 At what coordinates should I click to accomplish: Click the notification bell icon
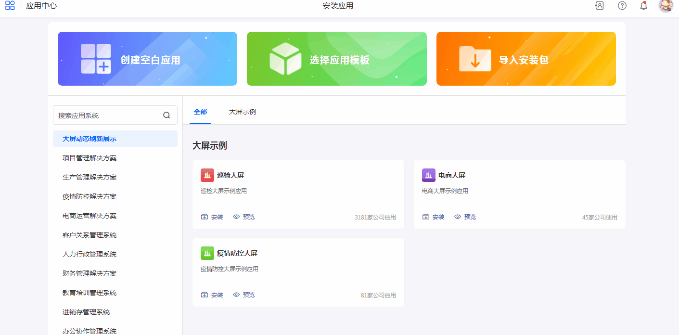tap(643, 6)
